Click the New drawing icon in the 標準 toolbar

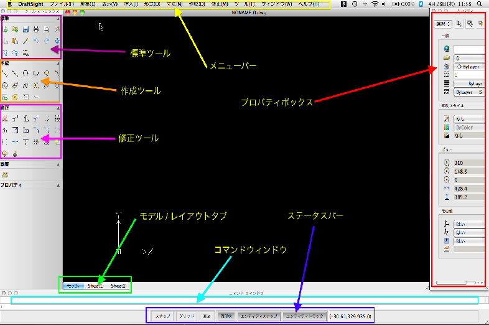point(5,29)
